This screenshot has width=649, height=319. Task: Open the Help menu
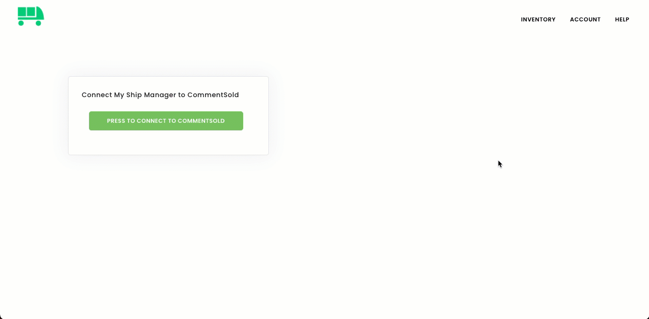tap(622, 20)
